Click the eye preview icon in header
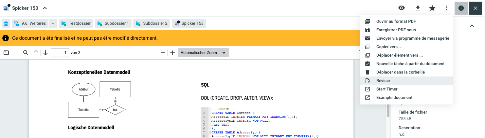The width and height of the screenshot is (485, 138). (x=402, y=8)
